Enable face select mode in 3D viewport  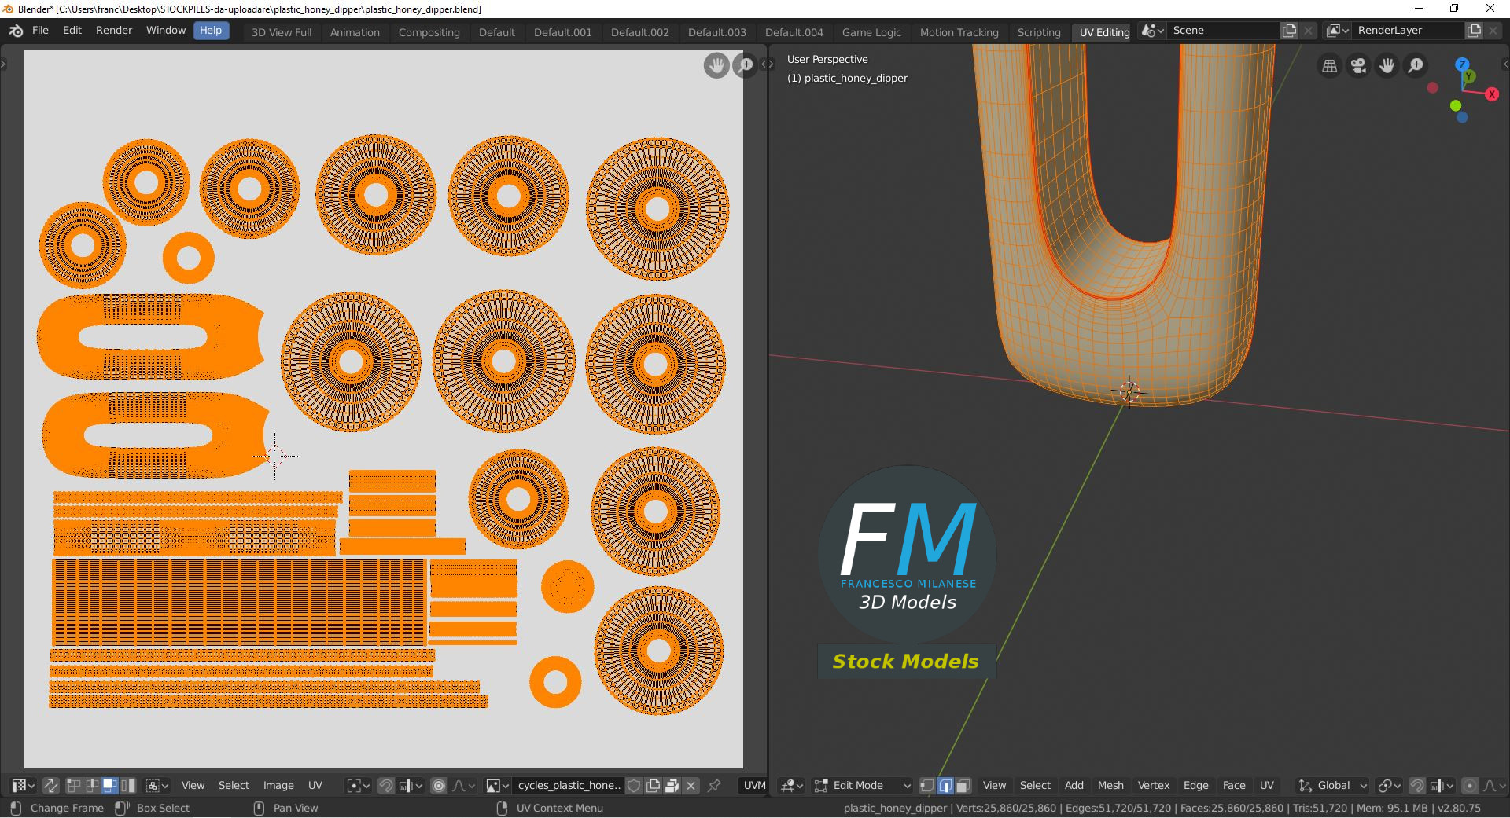(x=963, y=785)
